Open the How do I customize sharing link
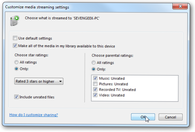Viewport: 195px width, 132px height. [33, 115]
